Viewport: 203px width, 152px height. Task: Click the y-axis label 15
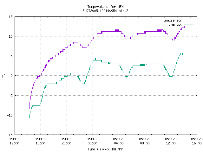(10, 17)
